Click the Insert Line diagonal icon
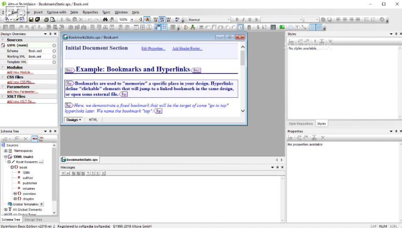The width and height of the screenshot is (402, 228). click(304, 27)
